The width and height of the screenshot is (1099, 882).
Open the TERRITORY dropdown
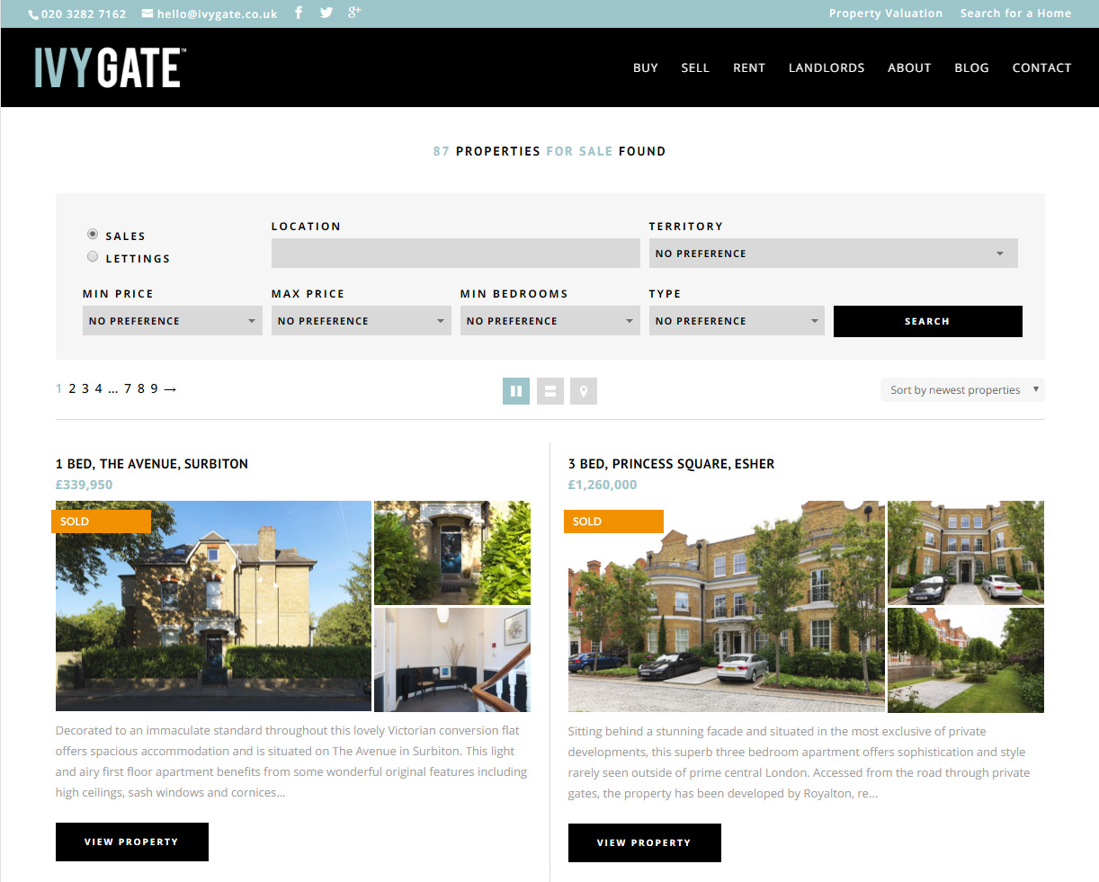pos(833,253)
